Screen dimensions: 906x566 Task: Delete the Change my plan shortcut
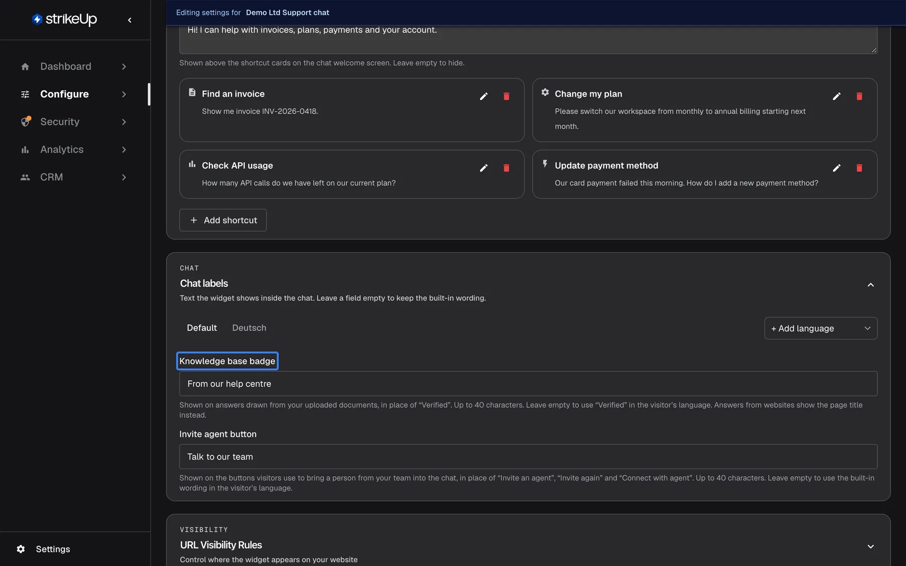[x=859, y=96]
